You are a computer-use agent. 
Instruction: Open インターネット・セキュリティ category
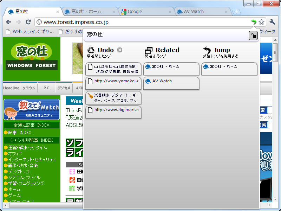[x=32, y=160]
